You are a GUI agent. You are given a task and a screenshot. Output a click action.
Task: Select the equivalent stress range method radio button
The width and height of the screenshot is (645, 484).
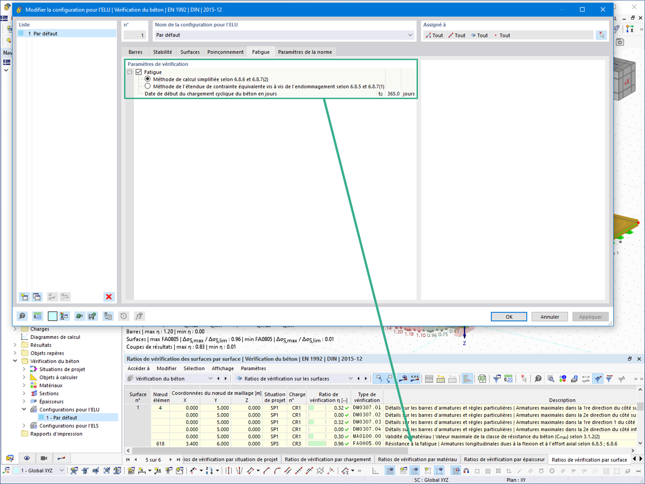coord(148,86)
